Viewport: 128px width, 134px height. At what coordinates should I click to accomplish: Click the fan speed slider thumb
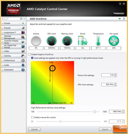click(x=60, y=121)
